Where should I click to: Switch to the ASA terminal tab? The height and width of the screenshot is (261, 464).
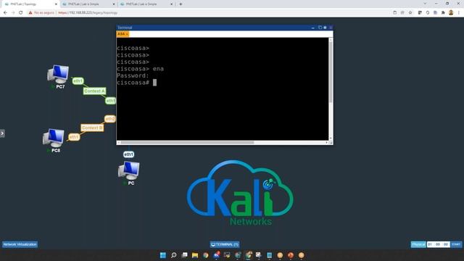click(x=123, y=34)
